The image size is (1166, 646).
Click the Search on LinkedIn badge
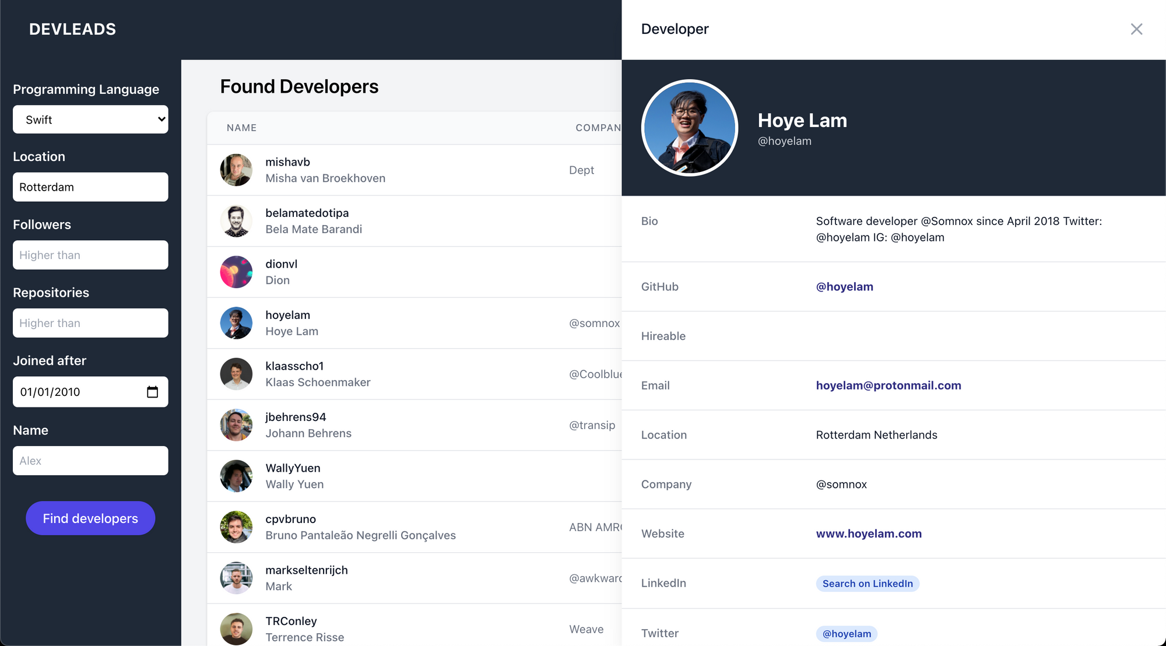point(867,584)
